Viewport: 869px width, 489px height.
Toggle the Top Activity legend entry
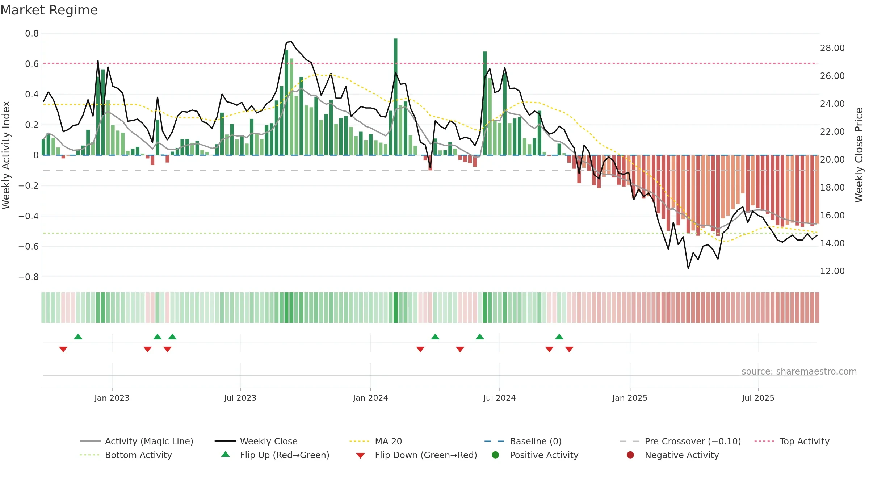pyautogui.click(x=792, y=441)
